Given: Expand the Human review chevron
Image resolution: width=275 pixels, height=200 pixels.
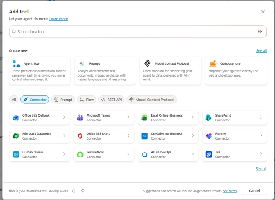Looking at the screenshot, I should pos(64,154).
